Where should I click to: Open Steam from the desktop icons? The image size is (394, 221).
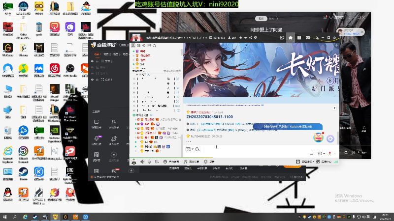pos(23,174)
